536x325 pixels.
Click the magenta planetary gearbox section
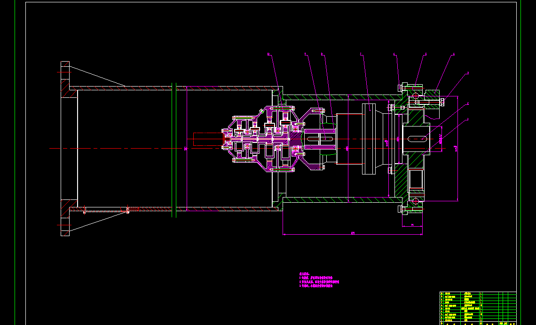click(263, 139)
